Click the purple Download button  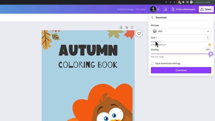(181, 70)
